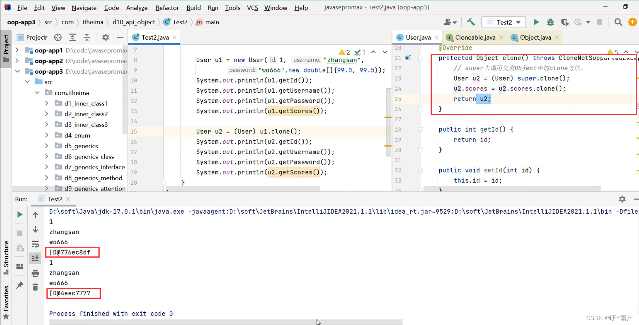Image resolution: width=639 pixels, height=325 pixels.
Task: Toggle the Favorites tool window side tab
Action: click(6, 303)
